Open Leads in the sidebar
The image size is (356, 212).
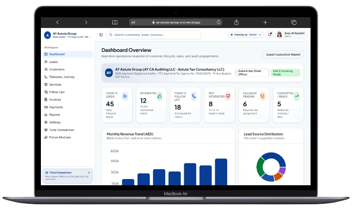click(x=68, y=62)
